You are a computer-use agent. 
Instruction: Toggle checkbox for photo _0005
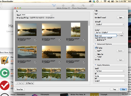(35, 62)
